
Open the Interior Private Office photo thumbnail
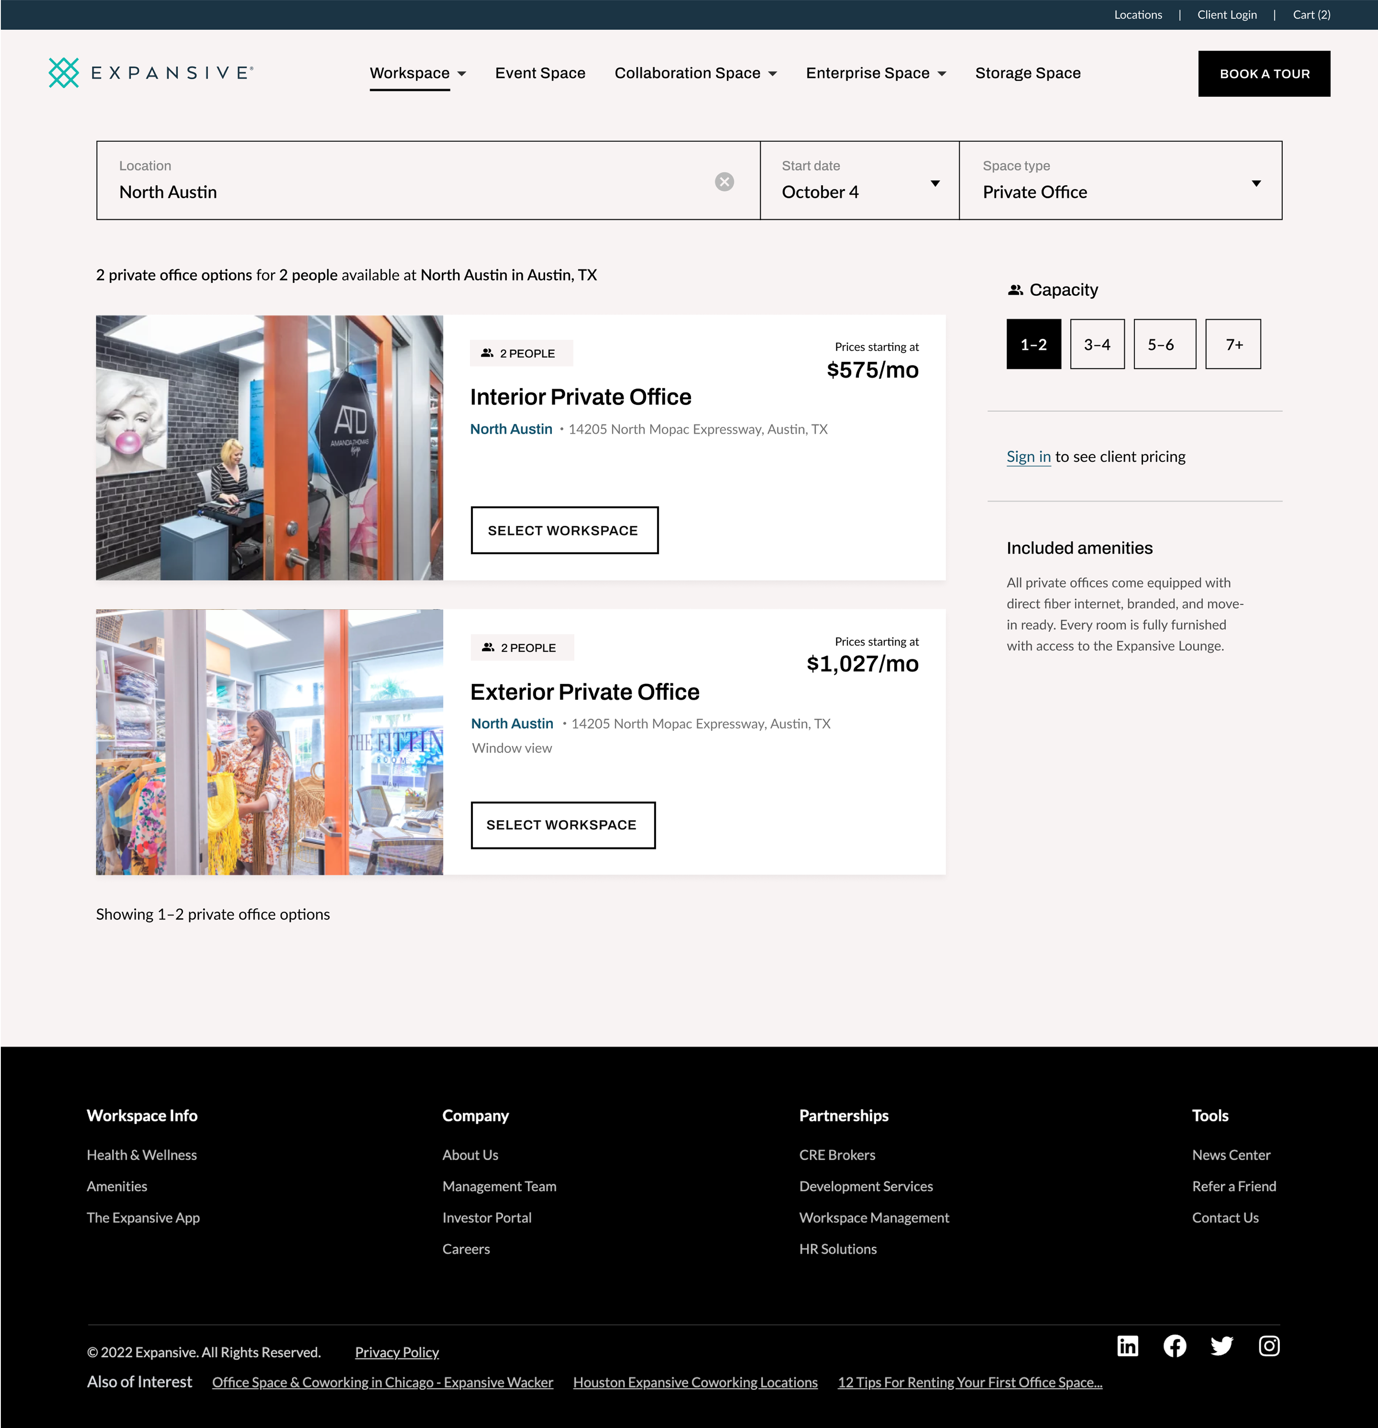pyautogui.click(x=269, y=447)
